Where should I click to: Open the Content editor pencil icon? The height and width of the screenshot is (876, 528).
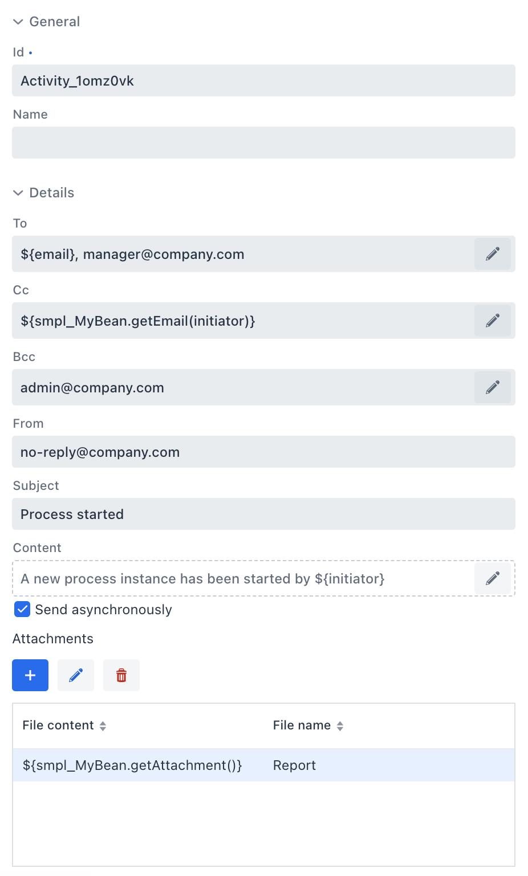[x=493, y=578]
